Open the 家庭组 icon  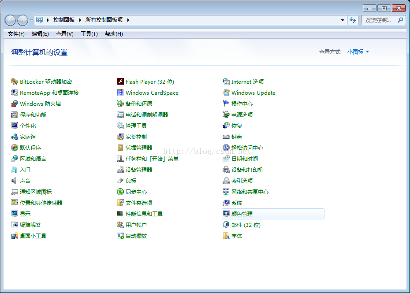point(14,137)
